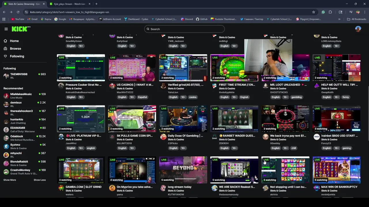Click title On Myprize you take adva...

135,187
